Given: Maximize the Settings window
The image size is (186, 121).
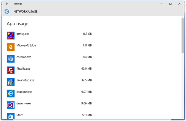Looking at the screenshot, I should pos(170,4).
